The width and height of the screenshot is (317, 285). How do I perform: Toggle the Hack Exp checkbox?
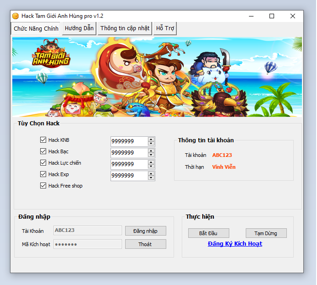(x=43, y=174)
